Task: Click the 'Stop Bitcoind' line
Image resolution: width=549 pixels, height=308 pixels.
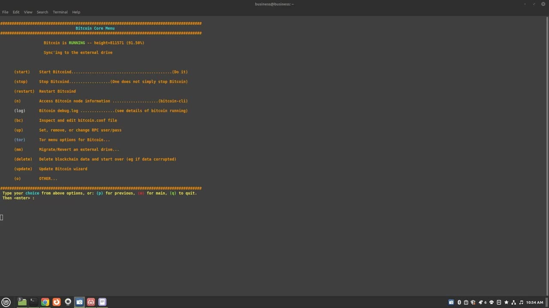Action: 113,82
